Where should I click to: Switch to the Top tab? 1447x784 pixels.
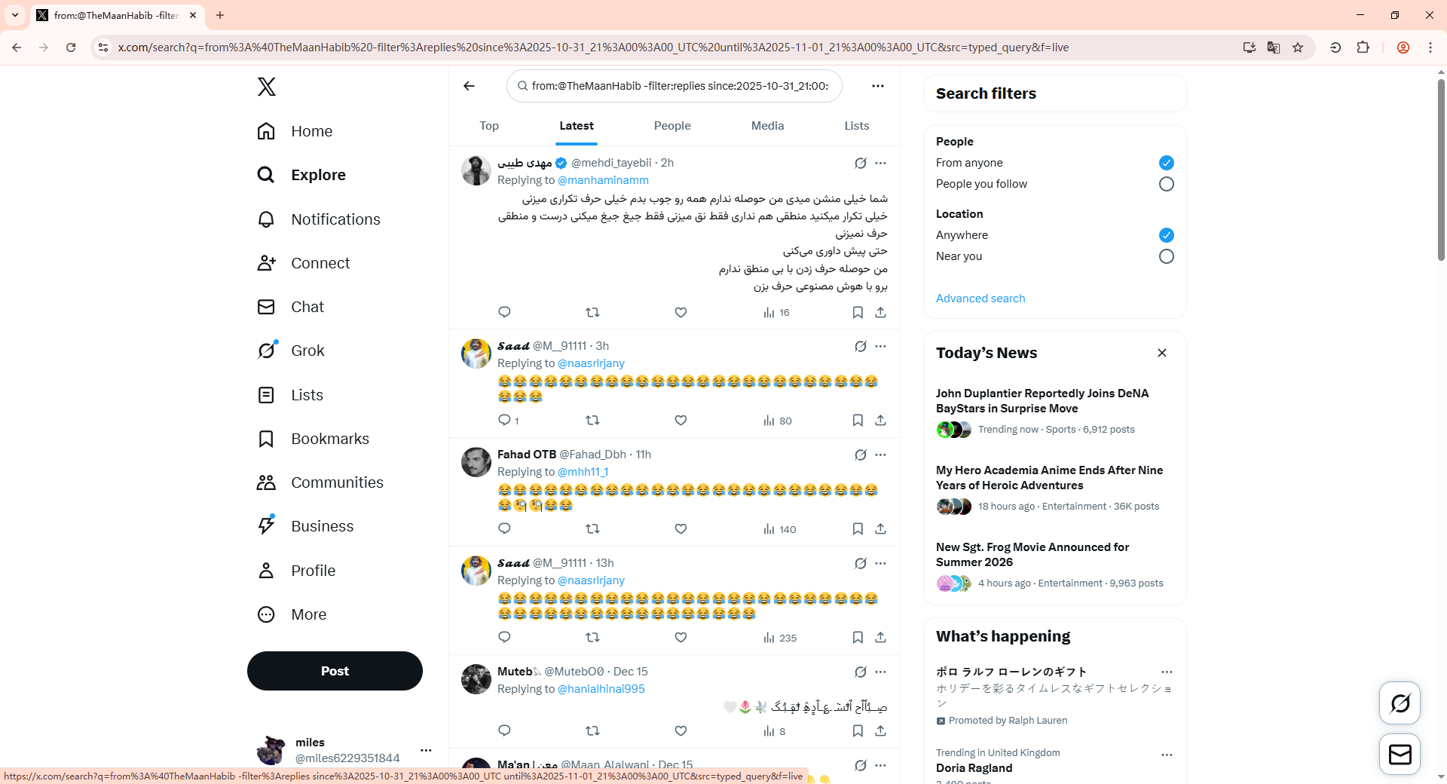coord(489,126)
